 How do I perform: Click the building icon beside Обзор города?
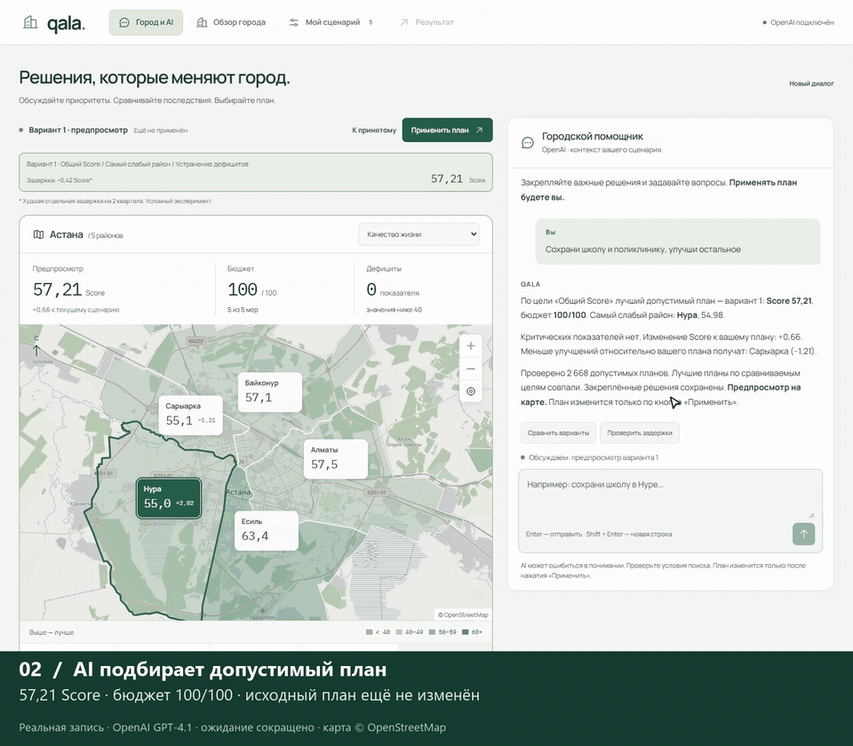coord(202,22)
